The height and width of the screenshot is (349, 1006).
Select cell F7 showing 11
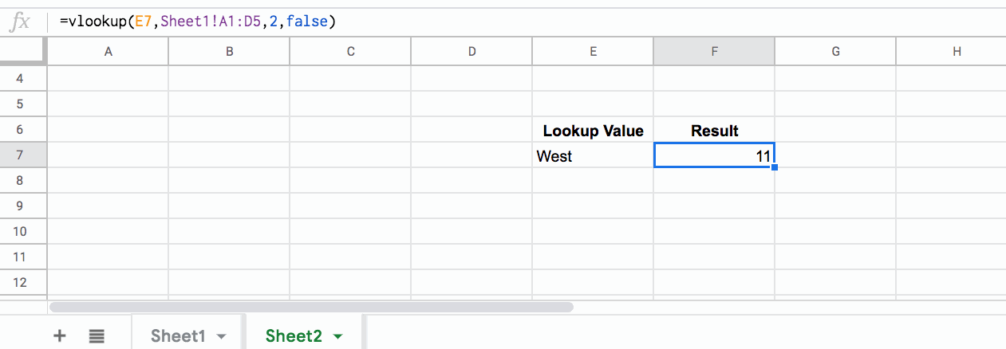pos(714,155)
